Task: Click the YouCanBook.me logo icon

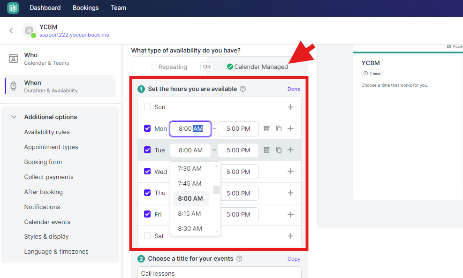Action: tap(13, 8)
